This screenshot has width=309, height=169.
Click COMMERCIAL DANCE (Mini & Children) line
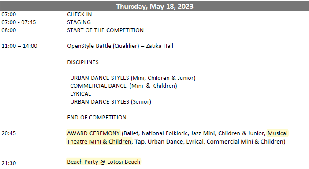(123, 86)
